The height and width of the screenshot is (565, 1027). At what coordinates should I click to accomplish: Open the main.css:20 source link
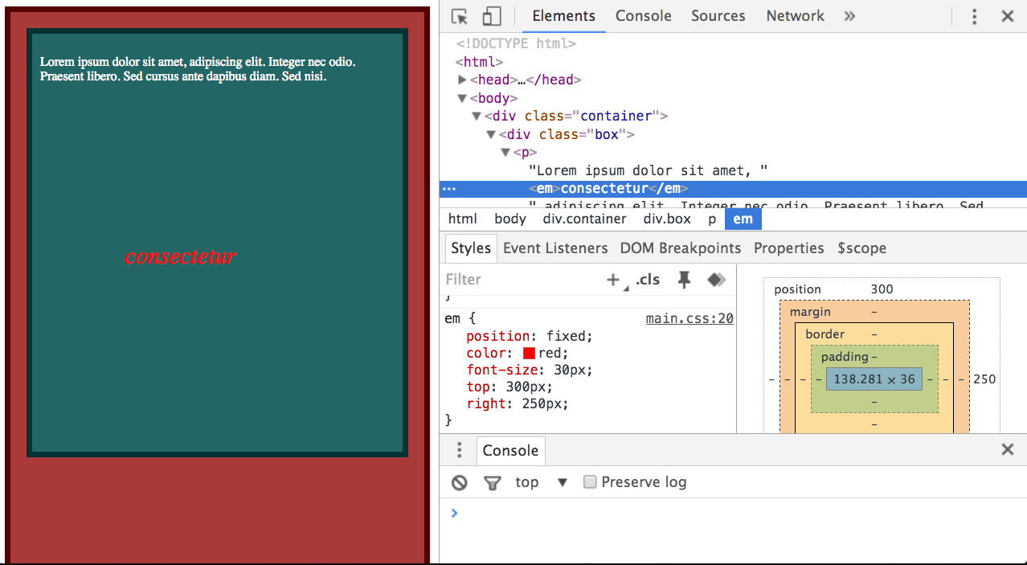[x=689, y=318]
